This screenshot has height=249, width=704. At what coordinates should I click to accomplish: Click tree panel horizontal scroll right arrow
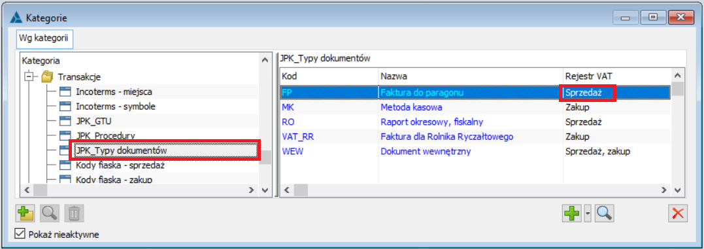pos(252,190)
